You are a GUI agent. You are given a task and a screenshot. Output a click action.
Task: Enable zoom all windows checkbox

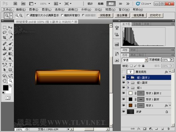(62, 15)
